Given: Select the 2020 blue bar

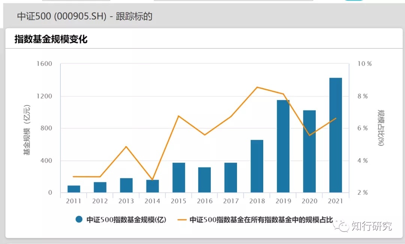Looking at the screenshot, I should click(x=309, y=151).
